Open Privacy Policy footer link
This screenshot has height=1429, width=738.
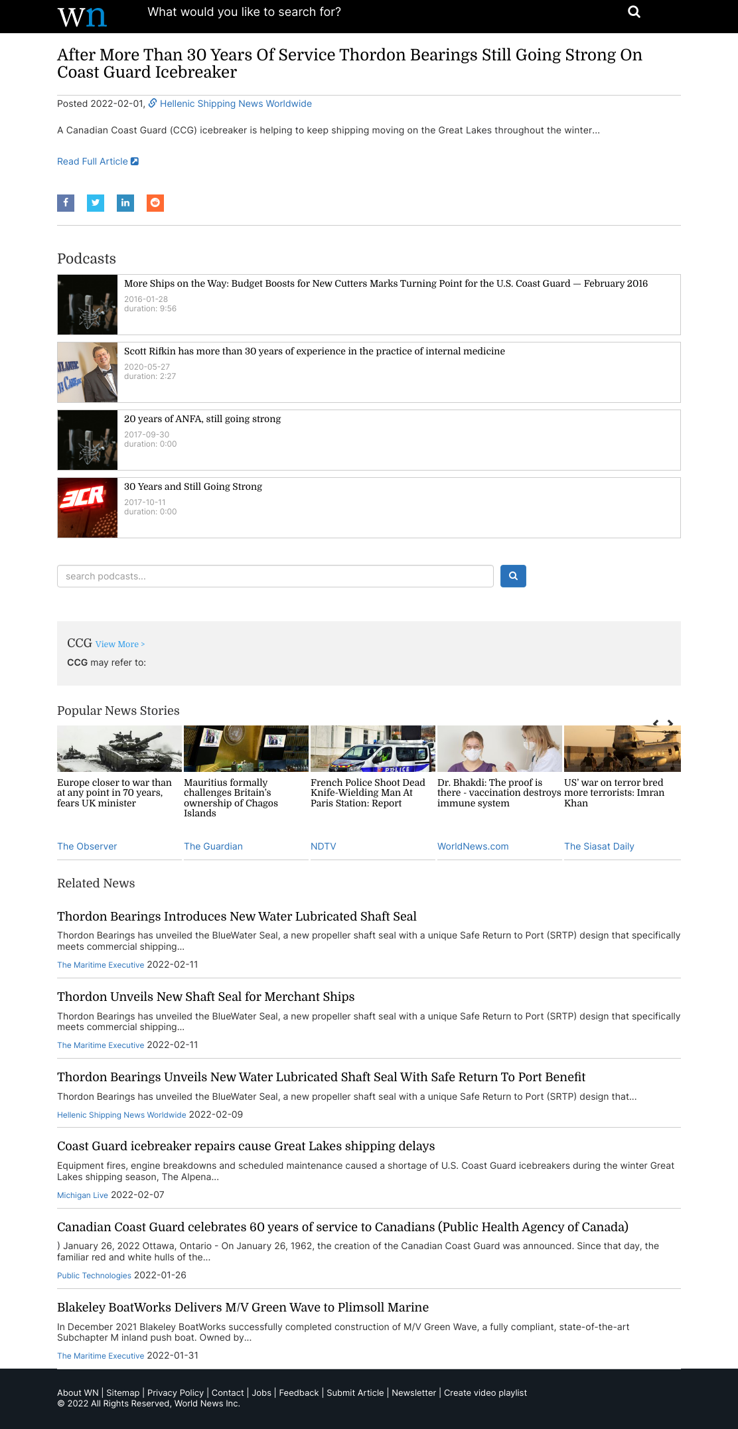pos(175,1393)
